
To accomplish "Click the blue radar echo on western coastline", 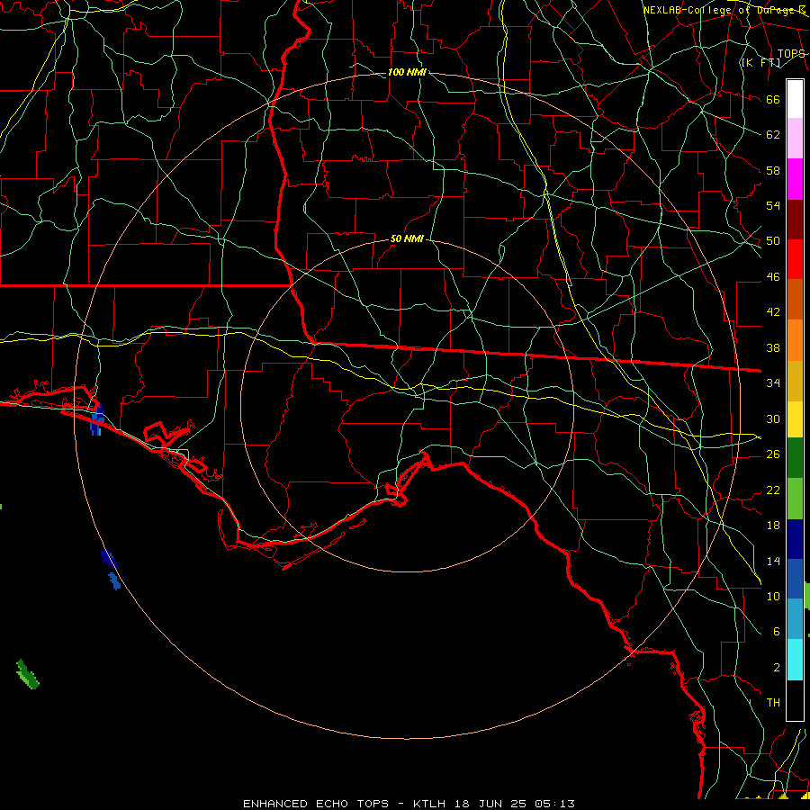I will pos(97,419).
